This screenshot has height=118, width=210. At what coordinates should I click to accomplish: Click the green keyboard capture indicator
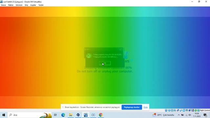199,110
